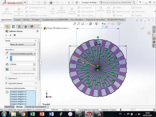Click the draft angle spinner arrows
The image size is (156, 117).
tap(34, 69)
